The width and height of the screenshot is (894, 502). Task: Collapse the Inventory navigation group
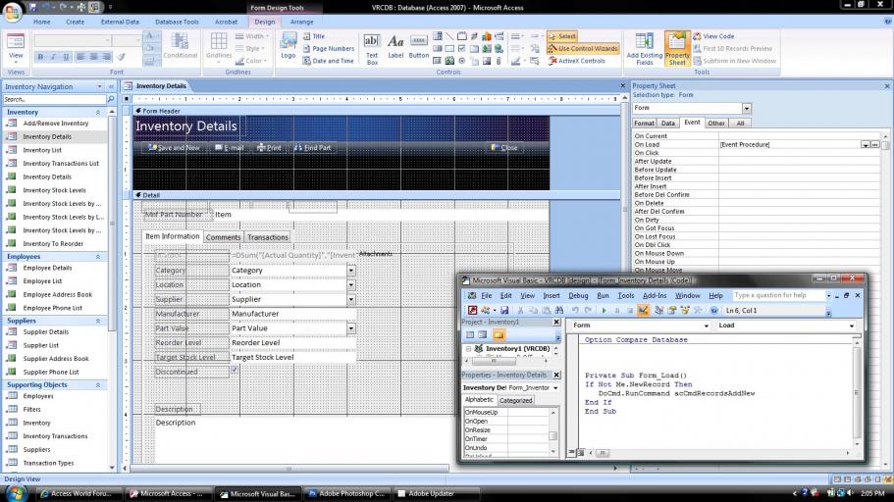point(97,112)
